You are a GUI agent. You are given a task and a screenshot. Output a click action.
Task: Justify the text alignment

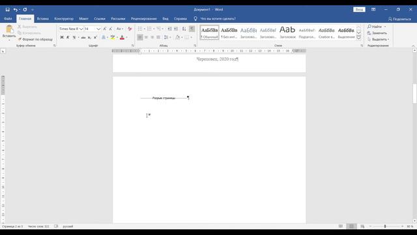[158, 37]
